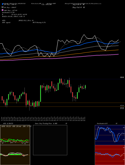Open the red RSI chart panel
Image resolution: width=125 pixels, height=165 pixels.
[110, 155]
